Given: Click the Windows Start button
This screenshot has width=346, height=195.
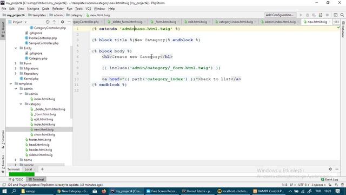Looking at the screenshot, I should coord(4,191).
